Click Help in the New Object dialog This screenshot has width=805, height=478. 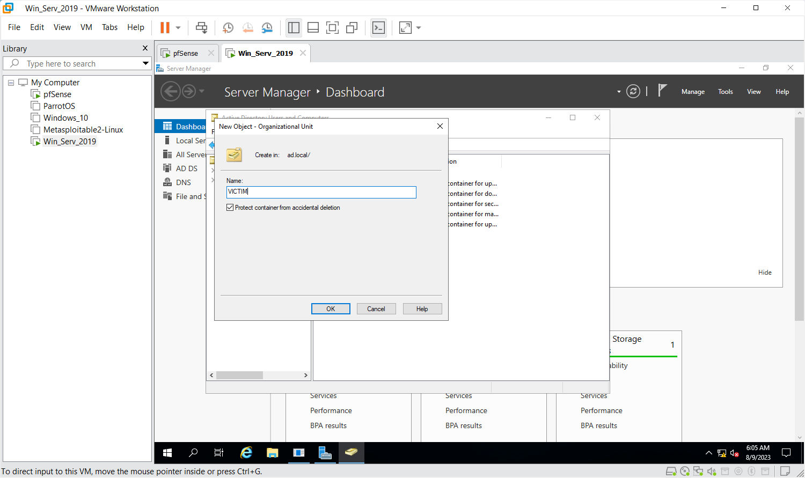click(x=422, y=309)
